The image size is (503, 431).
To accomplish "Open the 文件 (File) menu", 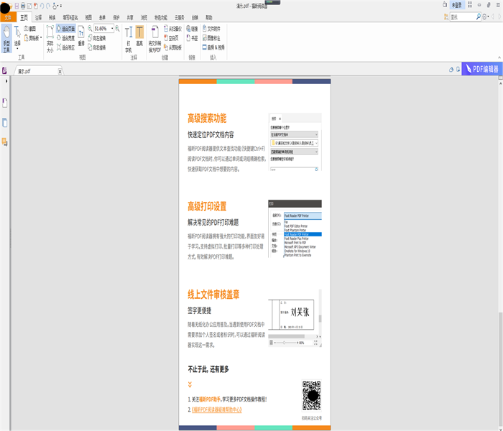I will coord(9,16).
